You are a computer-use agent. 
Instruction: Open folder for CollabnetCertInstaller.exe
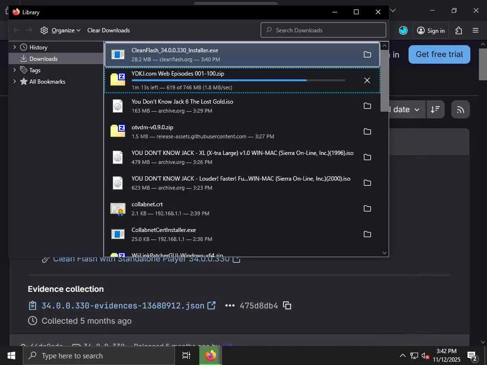(367, 234)
